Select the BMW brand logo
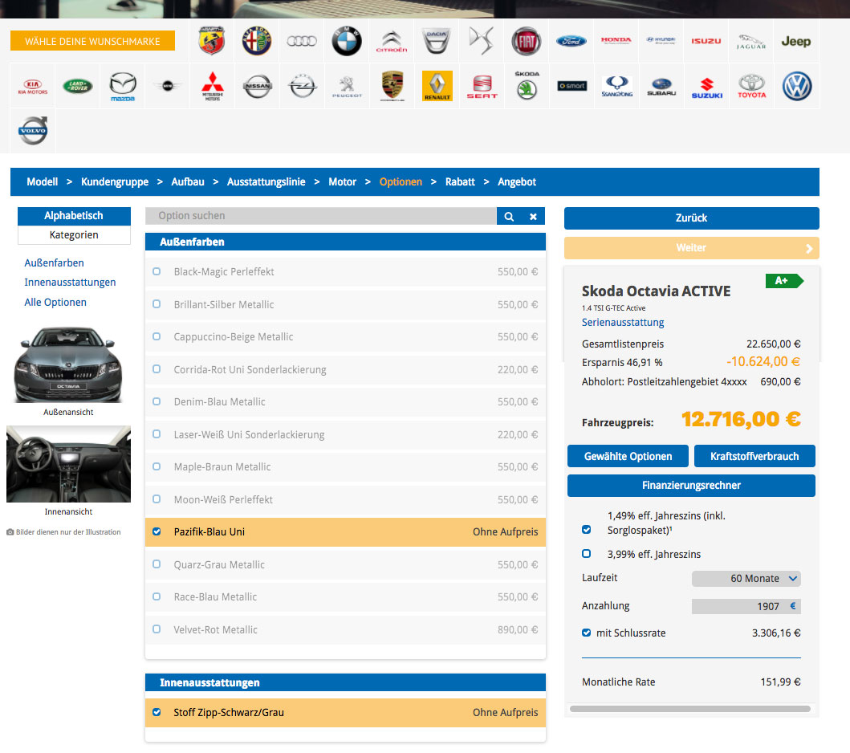Image resolution: width=850 pixels, height=753 pixels. 347,41
